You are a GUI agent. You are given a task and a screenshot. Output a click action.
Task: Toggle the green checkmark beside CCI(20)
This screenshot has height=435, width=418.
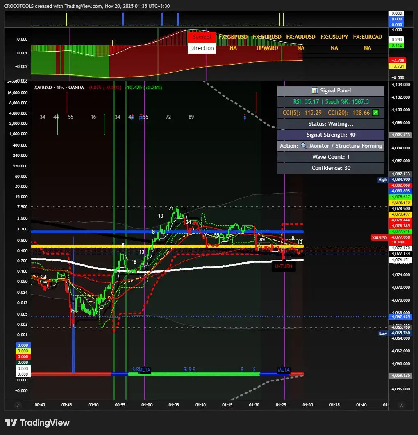375,113
